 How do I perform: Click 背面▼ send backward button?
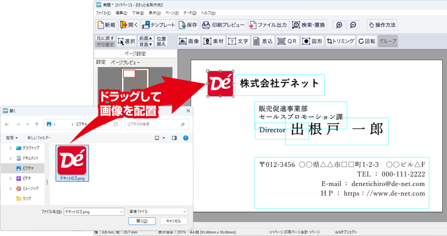point(145,44)
